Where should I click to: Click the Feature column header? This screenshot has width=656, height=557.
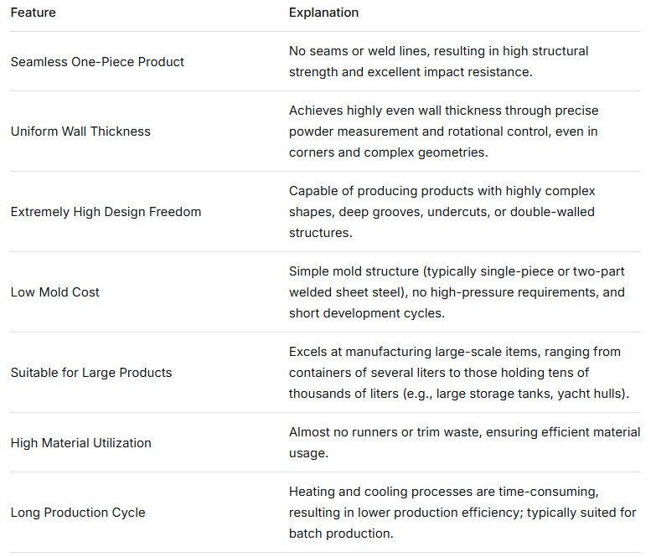pyautogui.click(x=34, y=13)
